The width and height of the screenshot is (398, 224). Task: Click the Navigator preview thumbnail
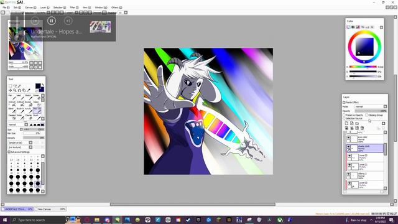pos(25,43)
